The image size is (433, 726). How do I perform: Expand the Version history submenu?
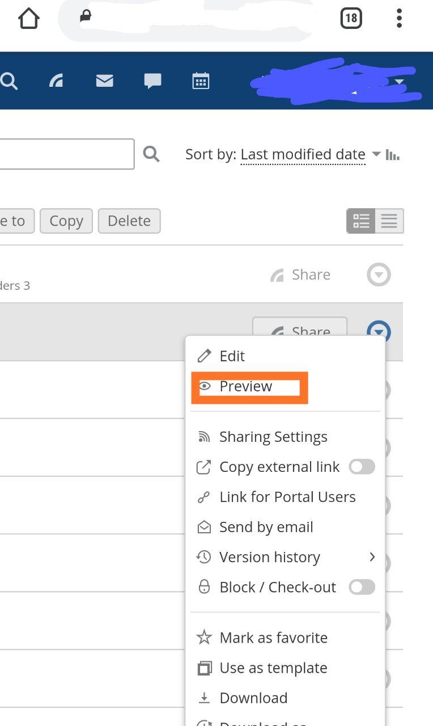tap(372, 557)
